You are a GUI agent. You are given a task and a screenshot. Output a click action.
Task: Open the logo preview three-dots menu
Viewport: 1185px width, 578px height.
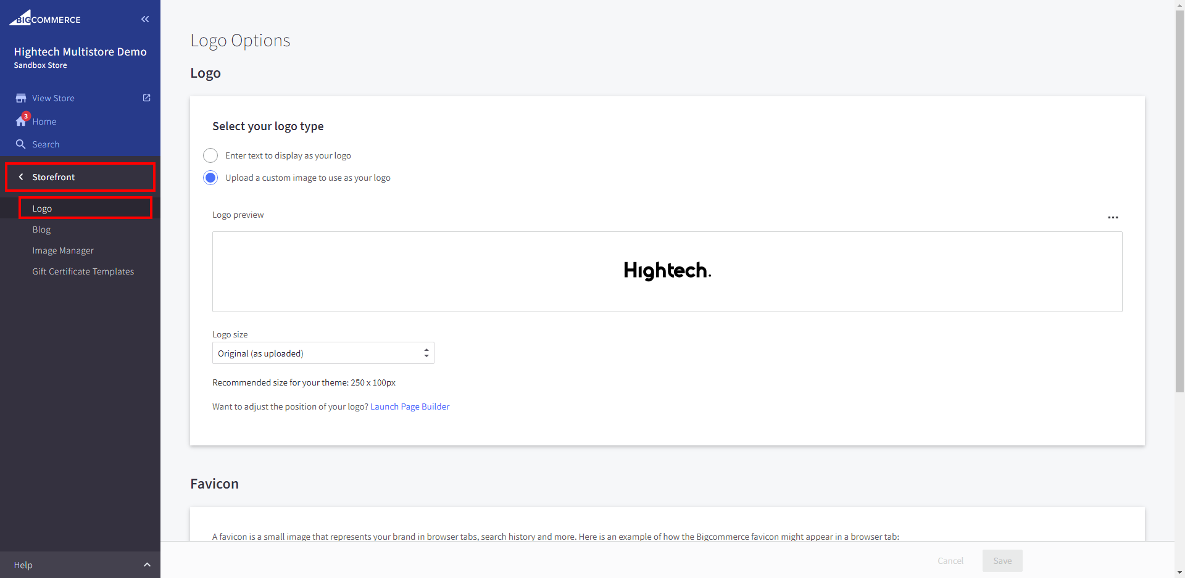(1113, 217)
